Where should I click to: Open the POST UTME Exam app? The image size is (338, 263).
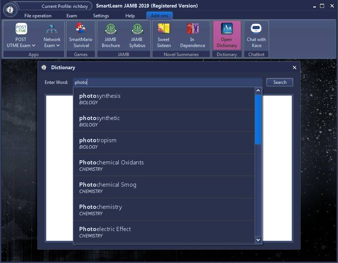pos(21,35)
